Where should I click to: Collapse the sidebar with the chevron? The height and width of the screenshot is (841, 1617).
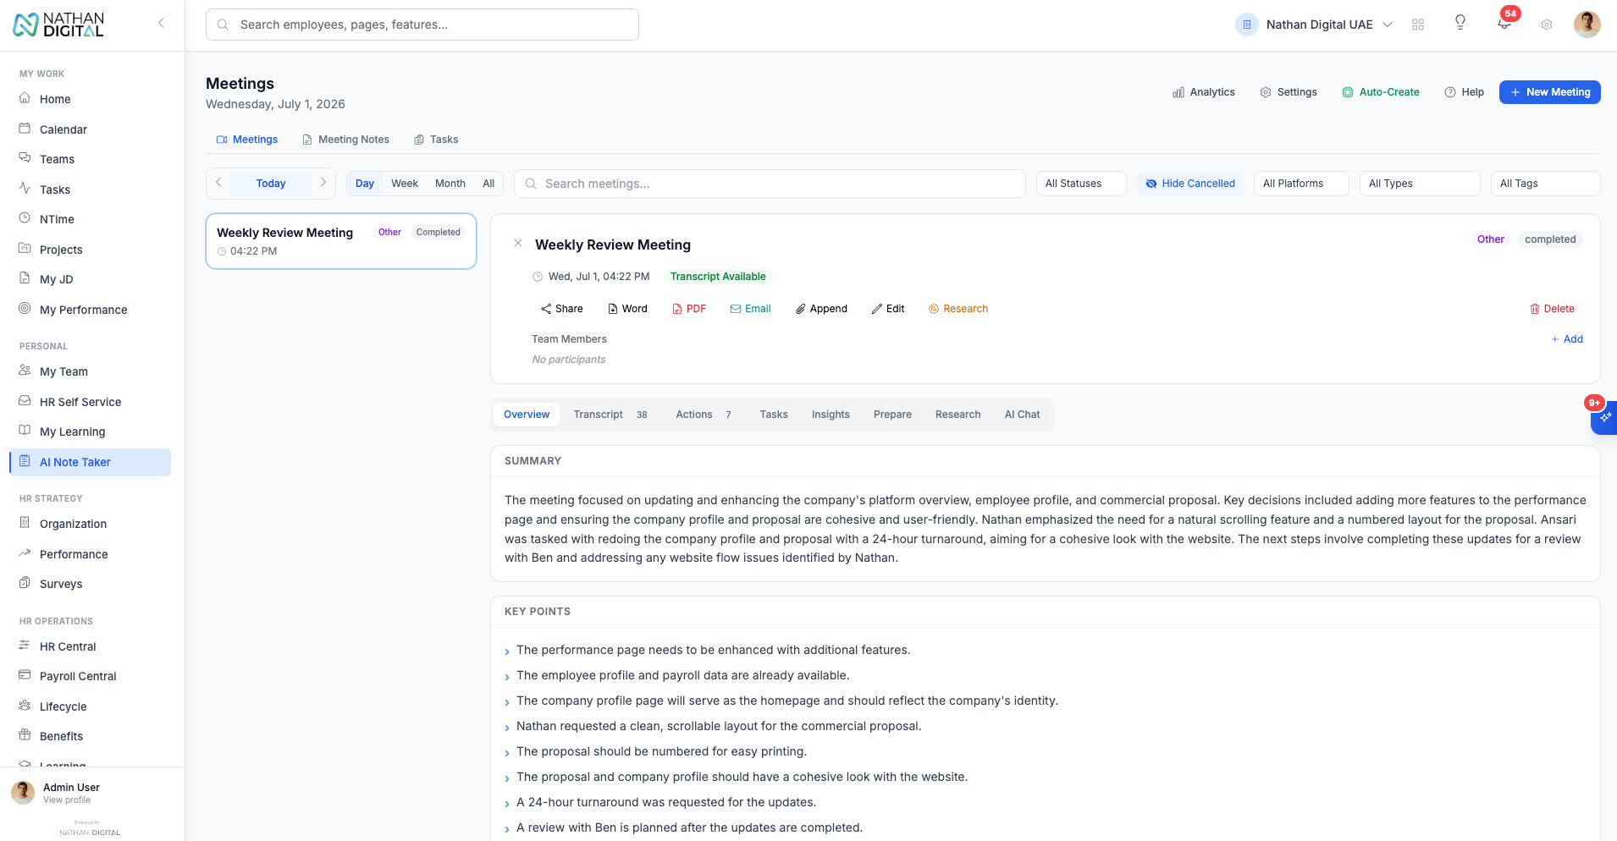coord(161,23)
